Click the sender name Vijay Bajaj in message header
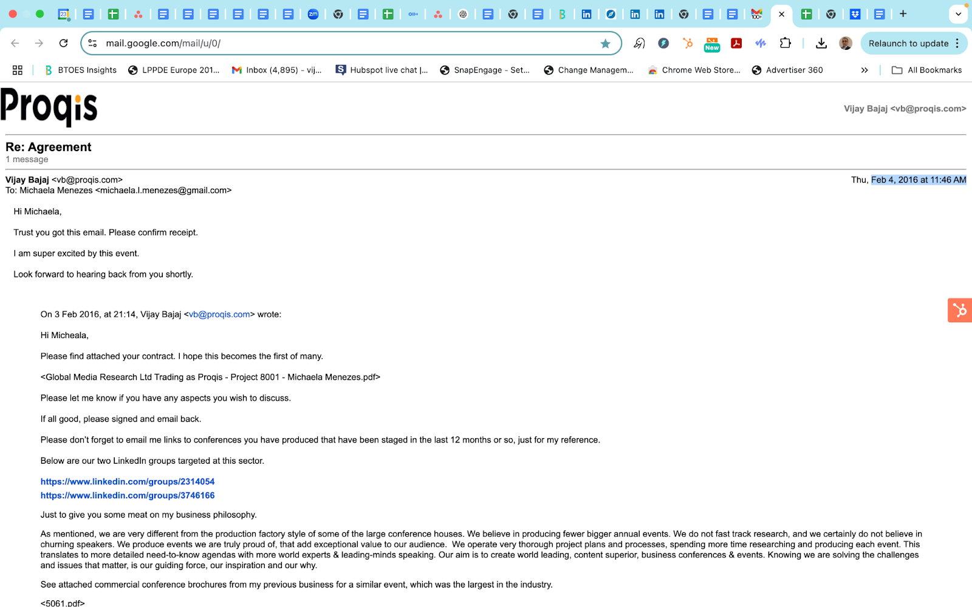The width and height of the screenshot is (972, 607). [27, 180]
